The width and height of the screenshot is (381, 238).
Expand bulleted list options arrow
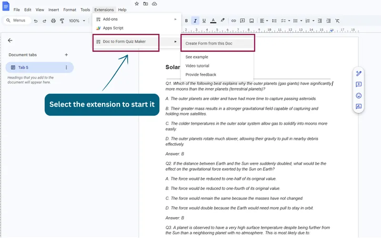(301, 21)
